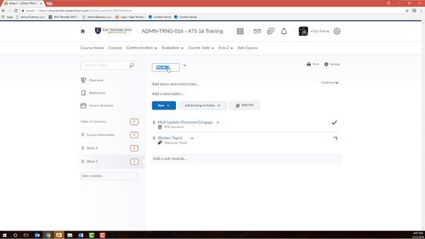
Task: Open BMC Remedy bookmark in bookmarks bar
Action: coord(64,17)
